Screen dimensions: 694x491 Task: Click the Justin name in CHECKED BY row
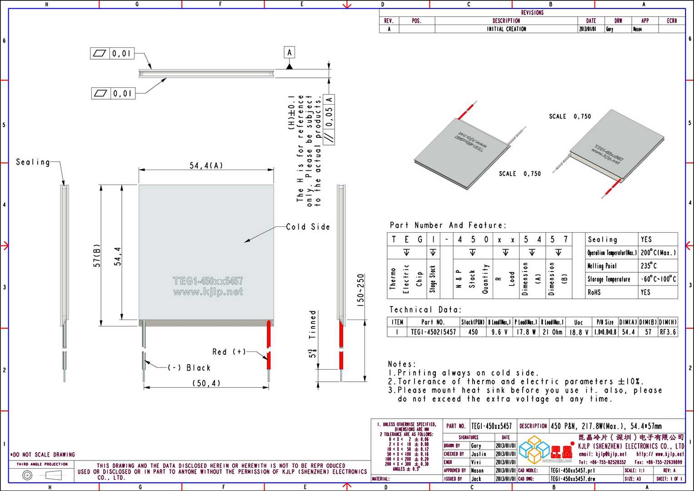click(478, 454)
